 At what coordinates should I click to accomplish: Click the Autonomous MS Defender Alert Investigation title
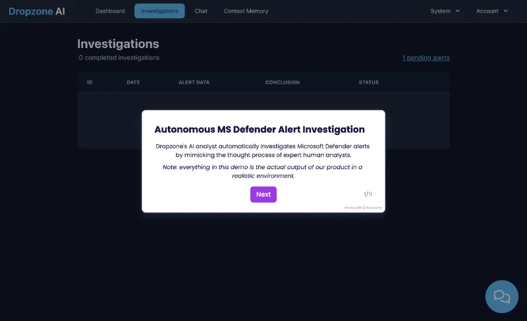tap(260, 130)
